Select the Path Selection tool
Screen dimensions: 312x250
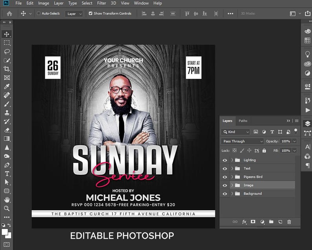click(x=7, y=182)
